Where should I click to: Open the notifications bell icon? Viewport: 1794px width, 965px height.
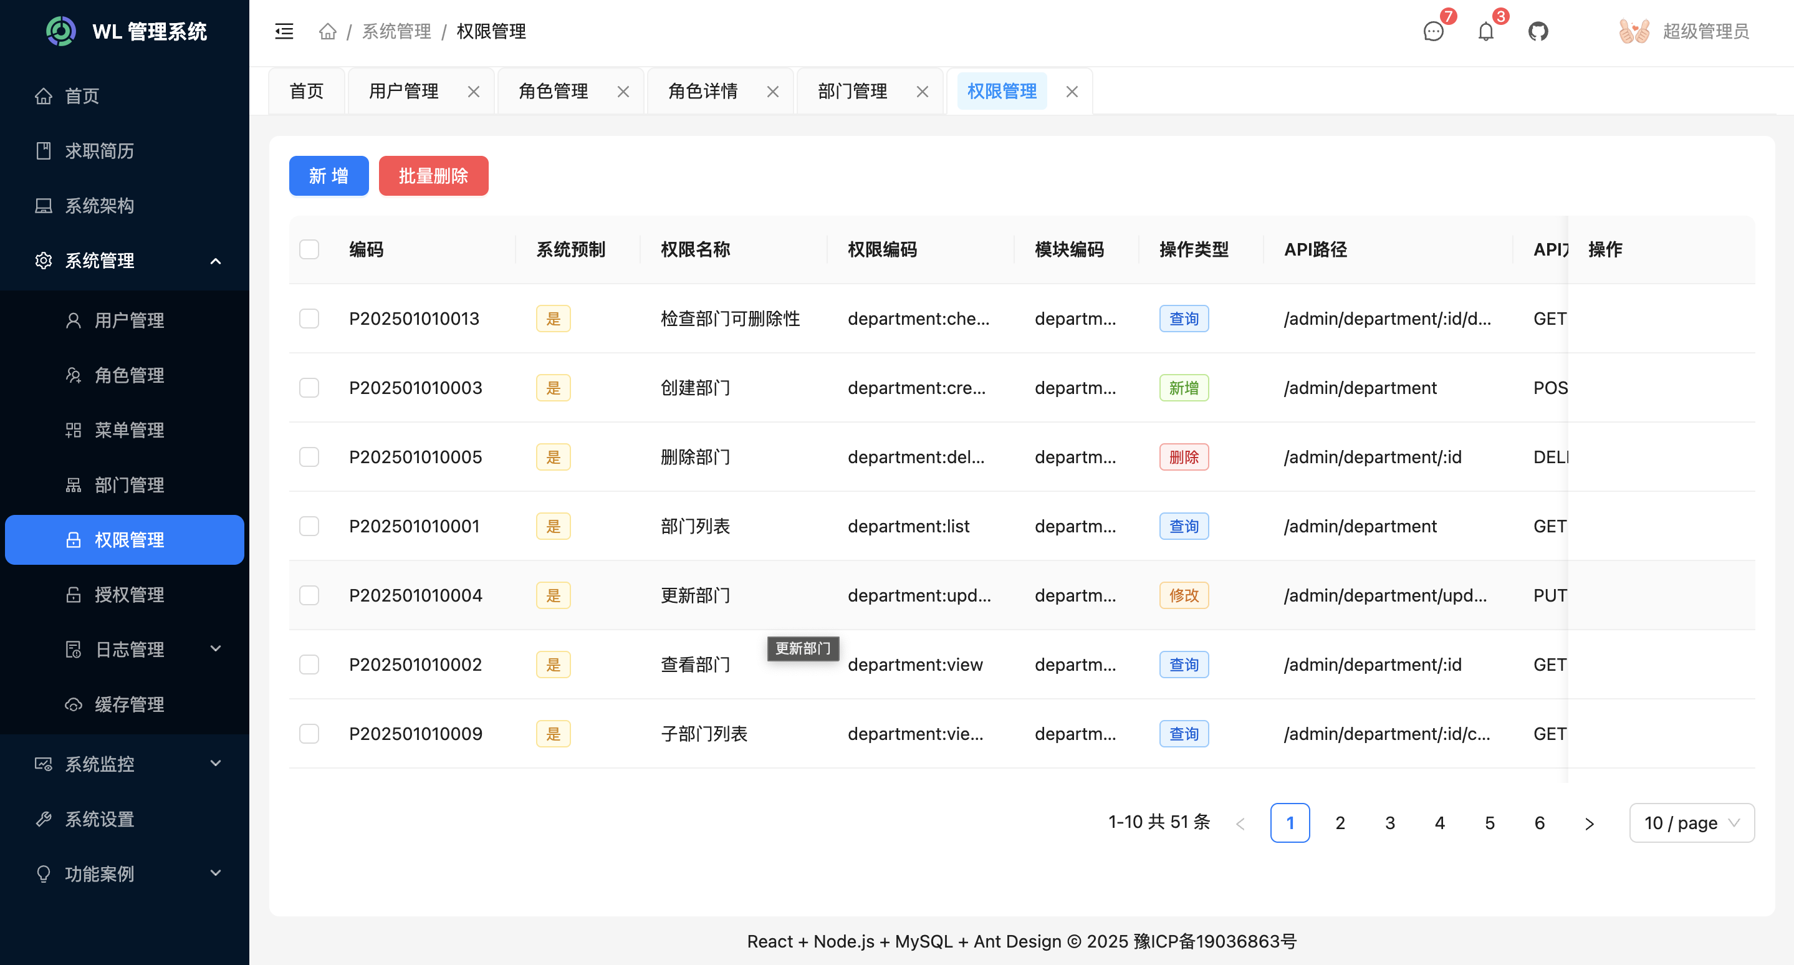click(x=1485, y=31)
